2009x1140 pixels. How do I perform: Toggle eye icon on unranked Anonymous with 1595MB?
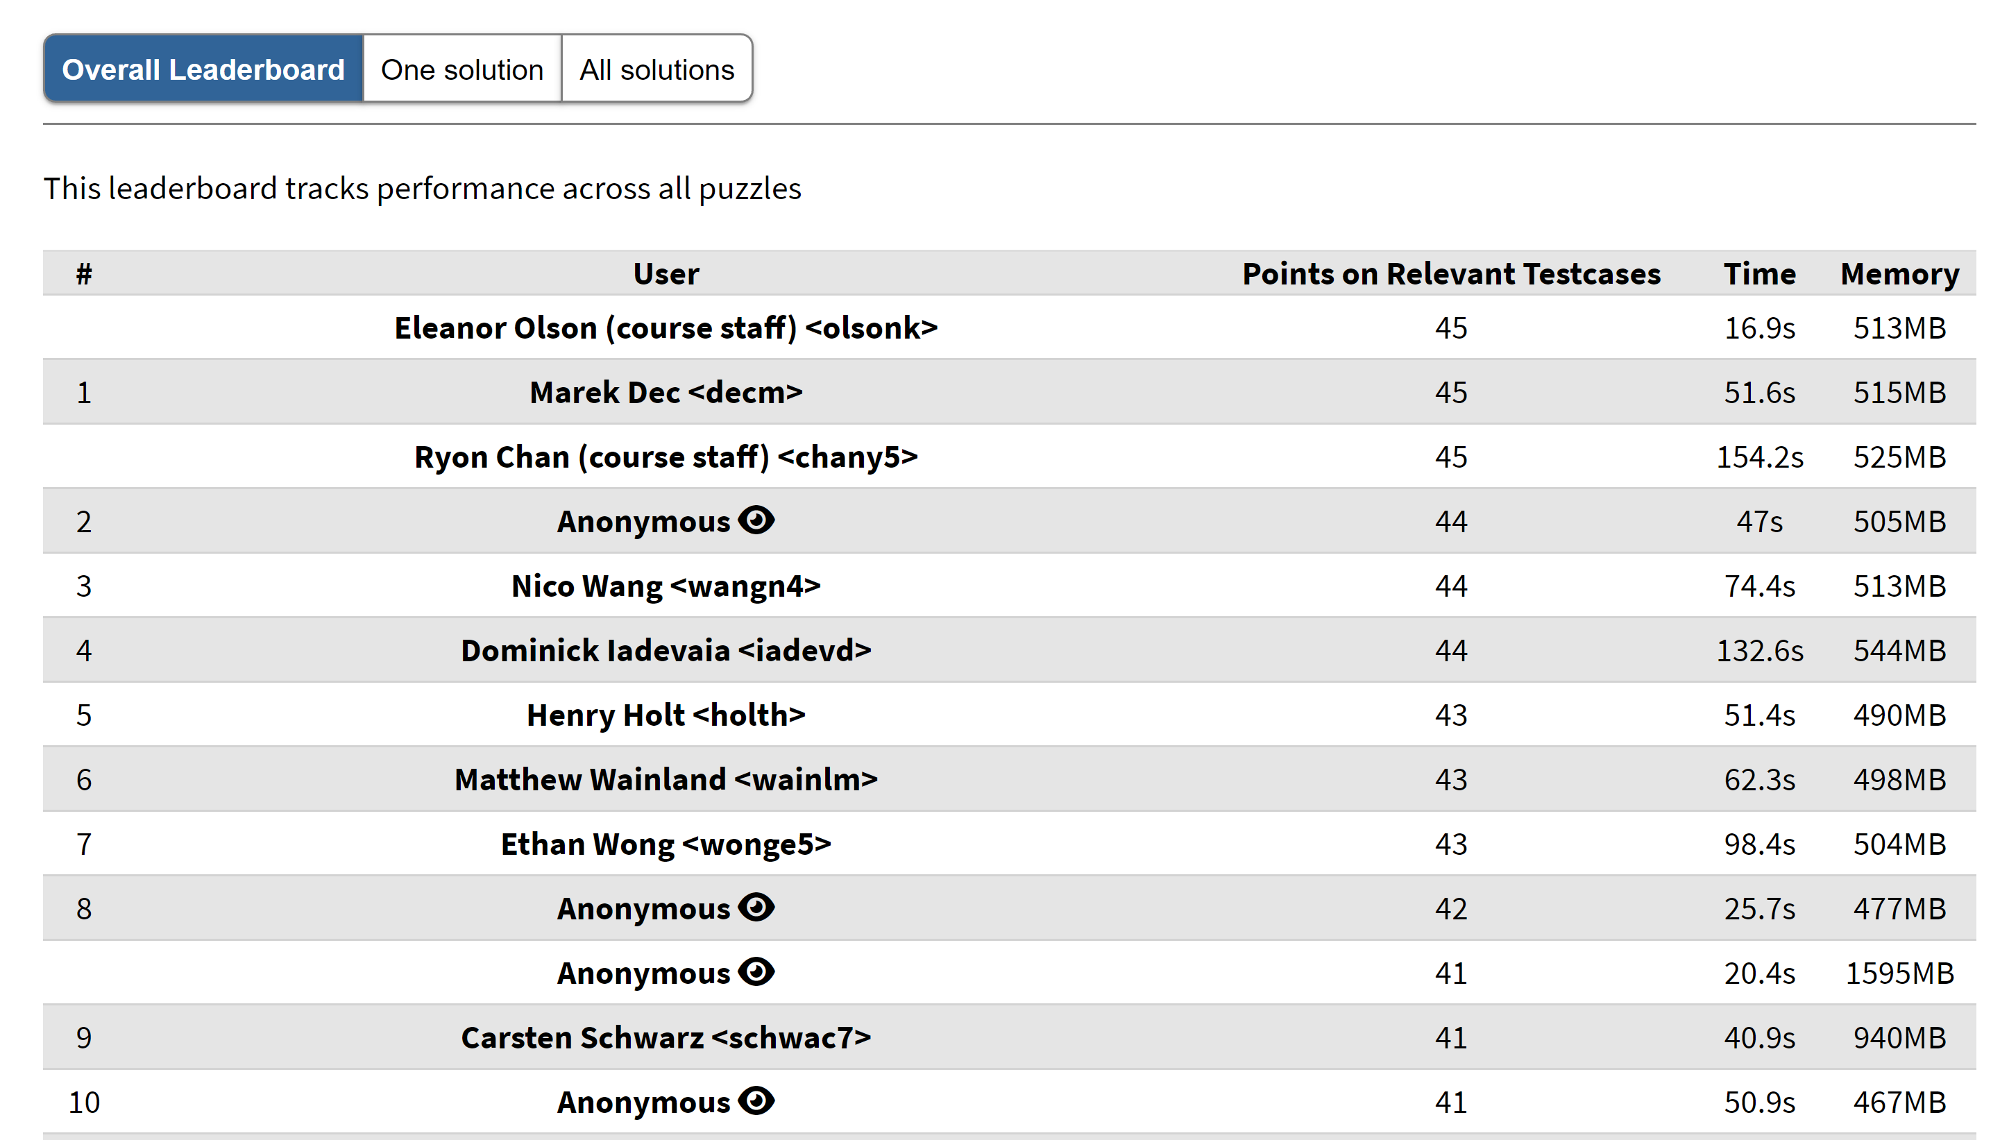[756, 971]
